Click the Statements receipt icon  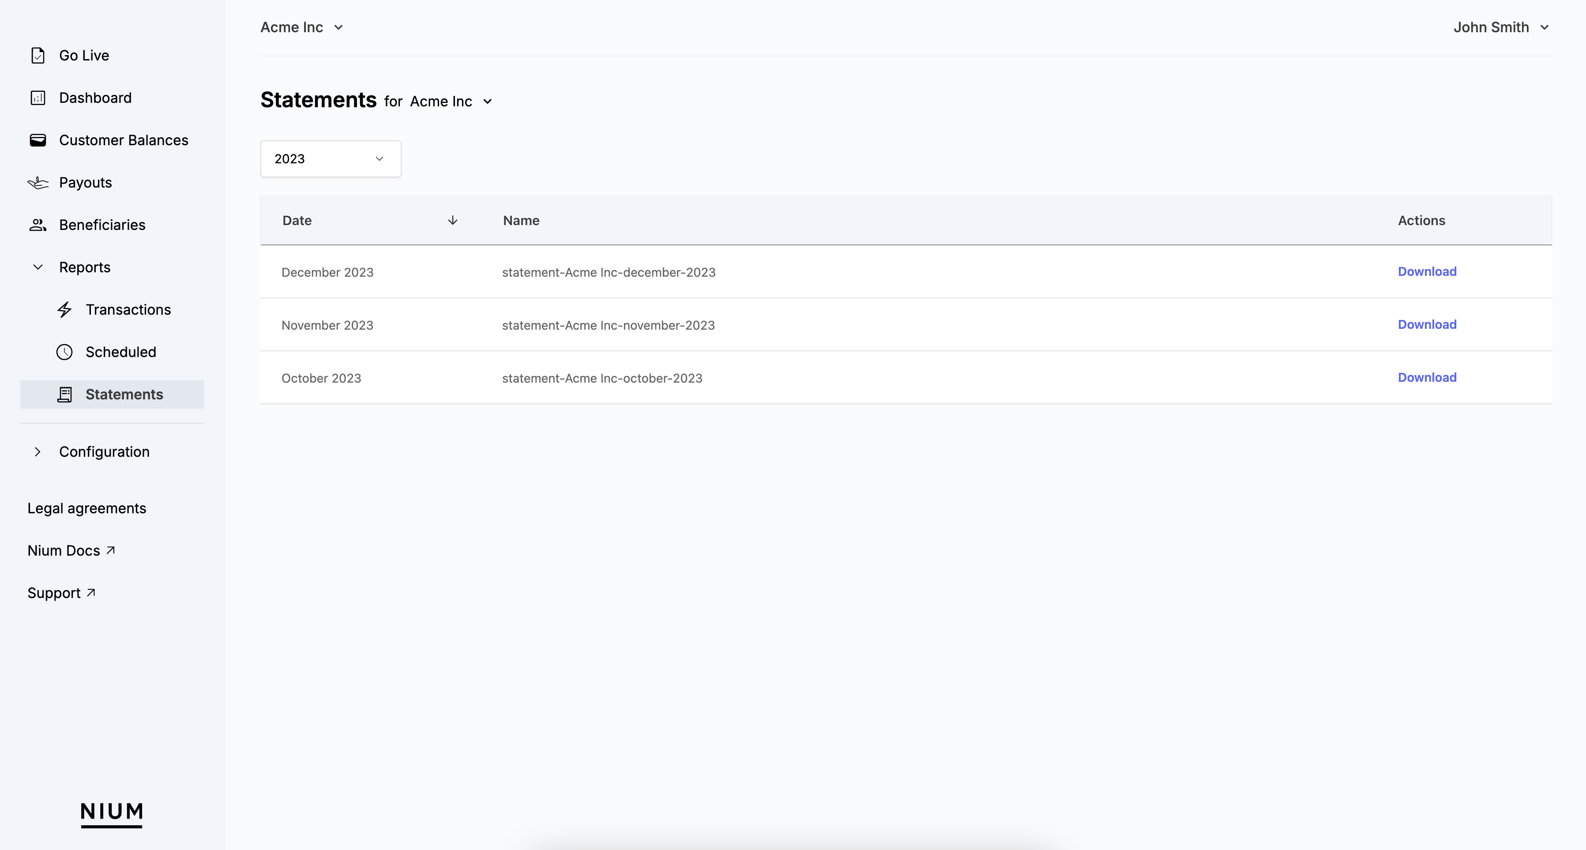coord(64,395)
